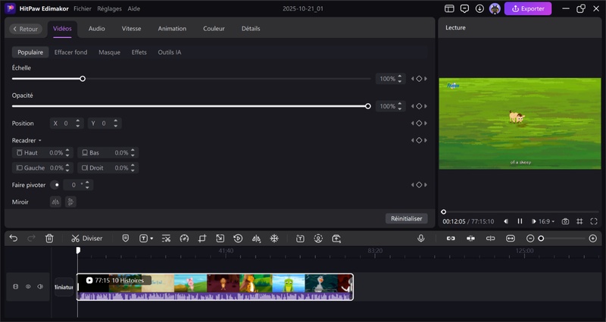Screen dimensions: 606x322
Task: Switch to the Couleur tab
Action: pyautogui.click(x=214, y=29)
